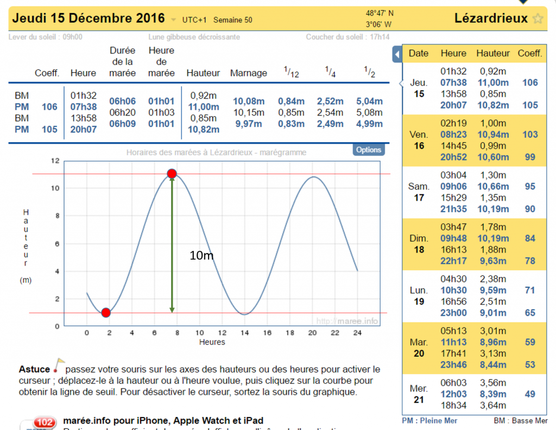
Task: Click the 06h20 tide duration value
Action: (122, 113)
